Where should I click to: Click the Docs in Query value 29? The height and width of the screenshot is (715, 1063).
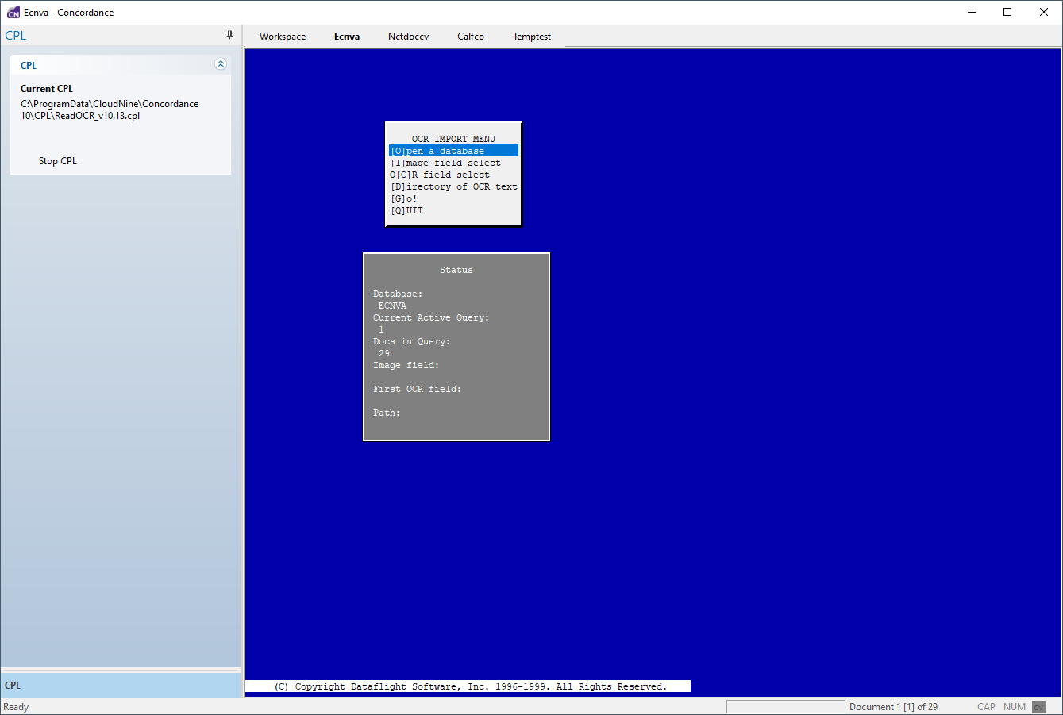pos(384,353)
